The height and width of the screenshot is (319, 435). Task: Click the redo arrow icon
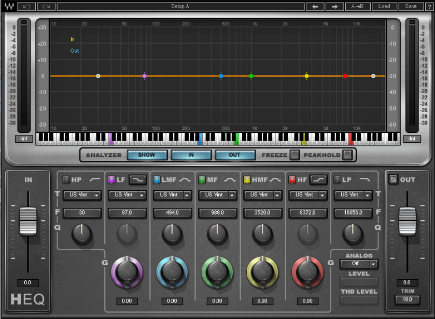pos(46,7)
